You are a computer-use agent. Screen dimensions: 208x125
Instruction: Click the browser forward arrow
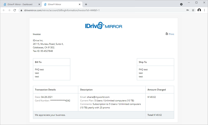coord(9,10)
